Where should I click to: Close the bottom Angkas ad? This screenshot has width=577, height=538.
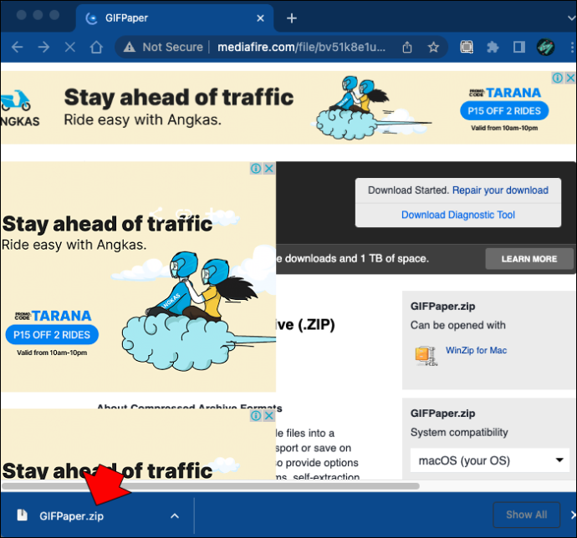269,415
